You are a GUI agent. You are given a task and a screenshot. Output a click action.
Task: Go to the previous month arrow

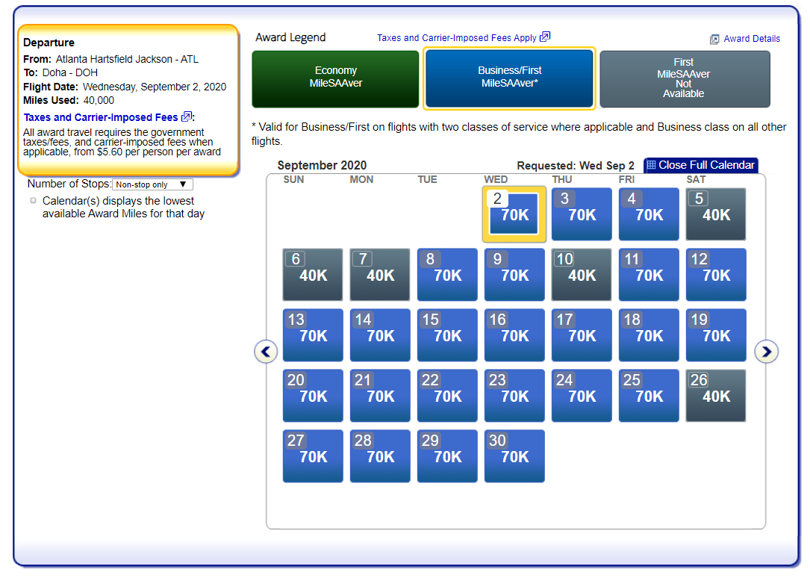[266, 351]
